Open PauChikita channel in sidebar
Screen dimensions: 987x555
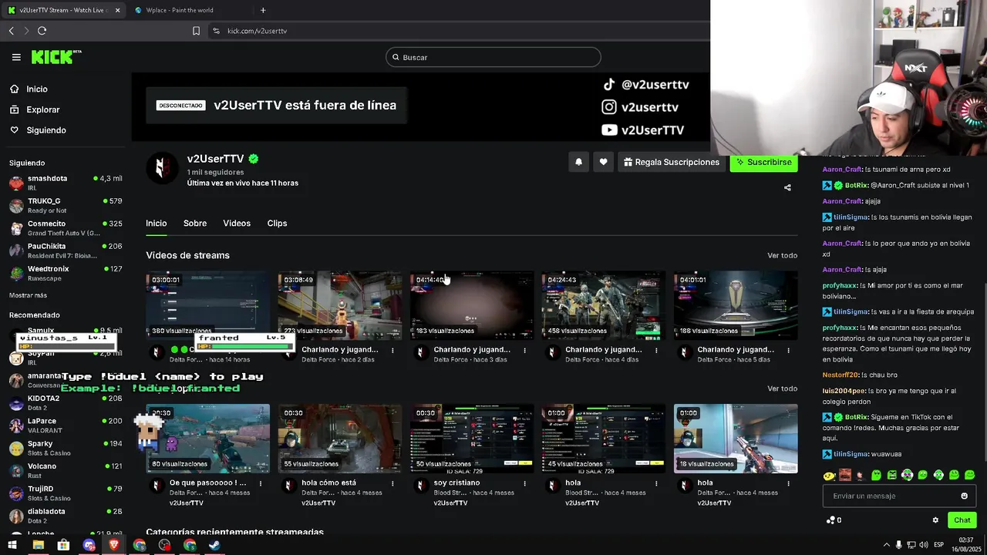click(x=66, y=251)
